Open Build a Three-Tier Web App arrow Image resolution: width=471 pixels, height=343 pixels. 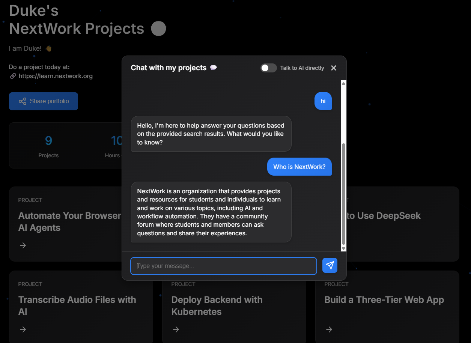click(329, 329)
